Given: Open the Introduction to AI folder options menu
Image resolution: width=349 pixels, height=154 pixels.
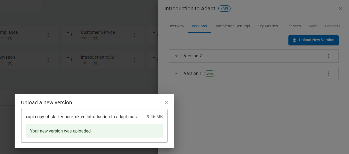Looking at the screenshot, I should (x=134, y=60).
